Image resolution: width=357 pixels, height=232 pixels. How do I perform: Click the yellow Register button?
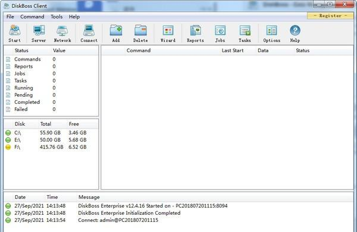pyautogui.click(x=330, y=15)
